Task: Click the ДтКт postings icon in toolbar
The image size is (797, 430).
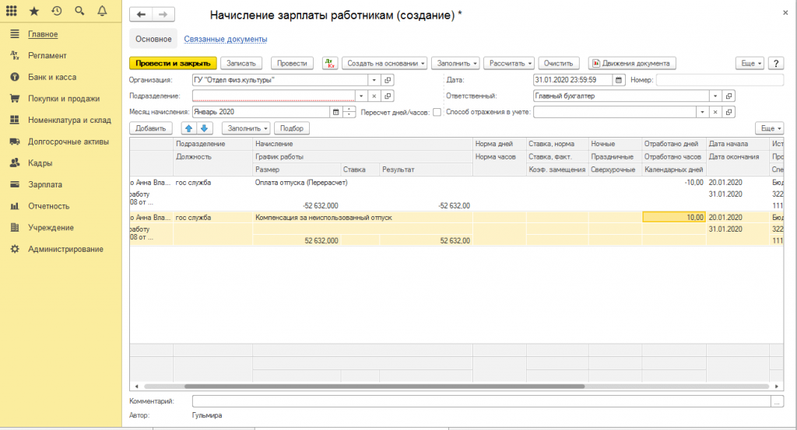Action: click(329, 63)
